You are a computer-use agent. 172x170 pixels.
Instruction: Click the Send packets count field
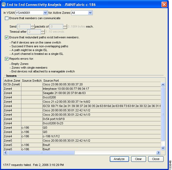point(24,26)
